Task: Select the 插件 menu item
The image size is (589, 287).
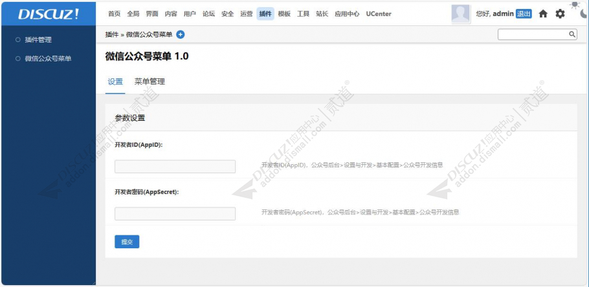Action: (x=265, y=14)
